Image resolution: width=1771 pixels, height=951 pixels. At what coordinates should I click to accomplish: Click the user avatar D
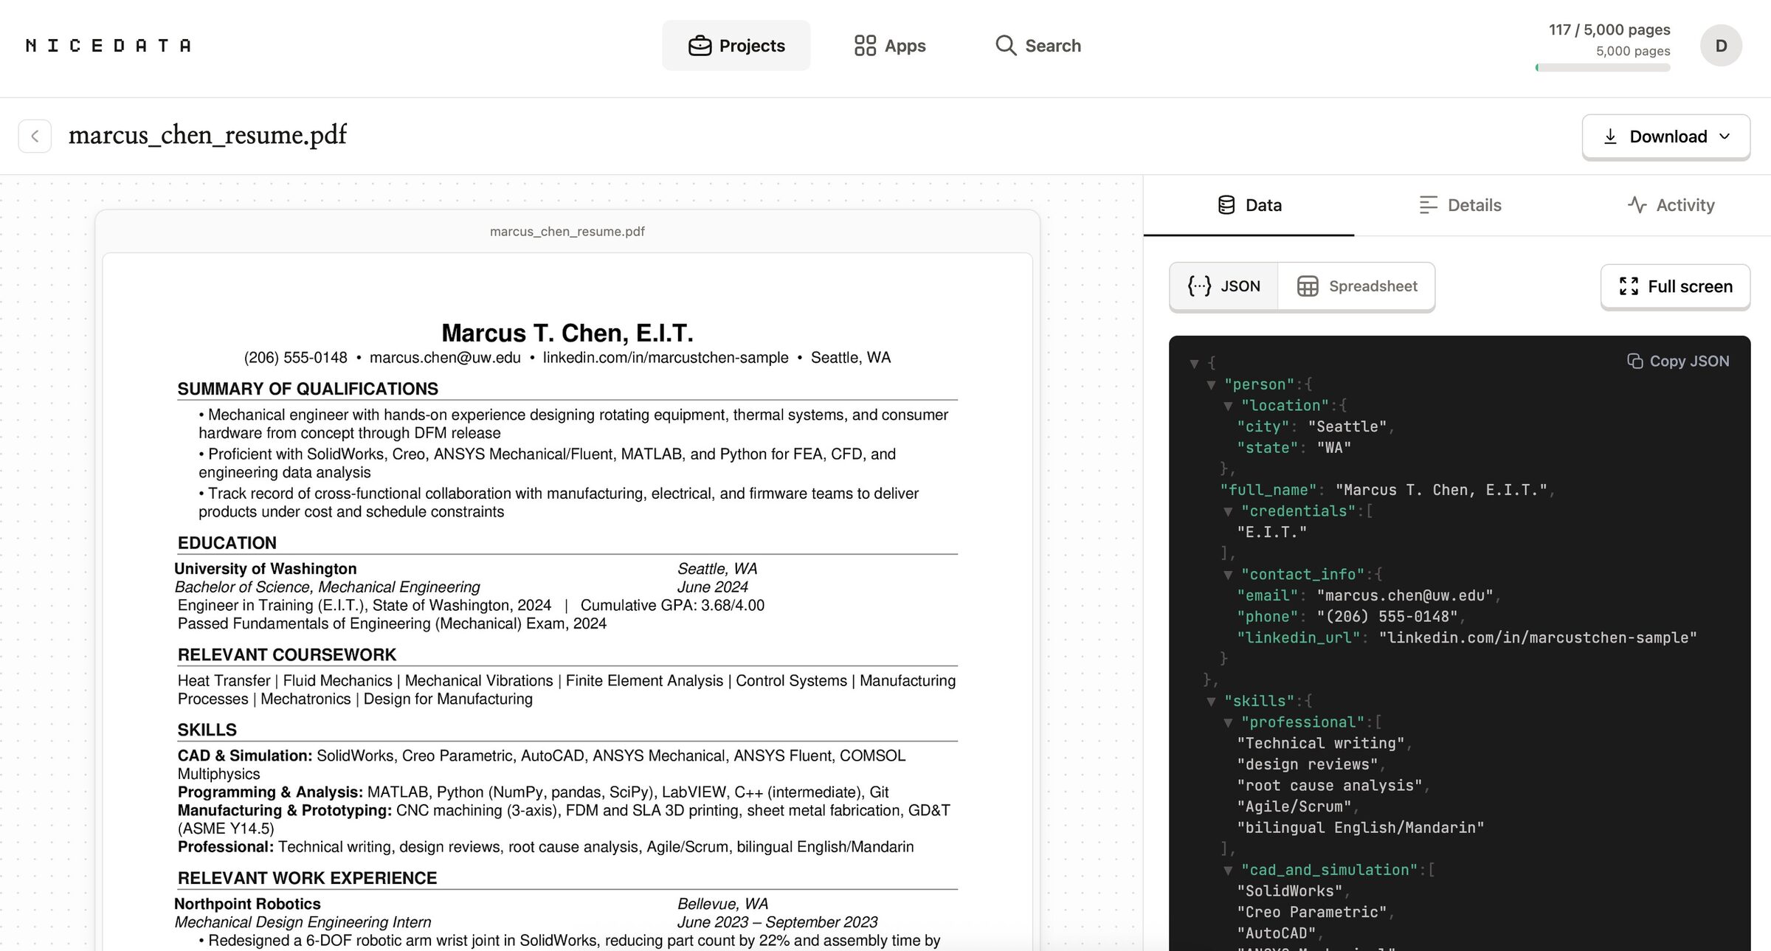coord(1721,46)
